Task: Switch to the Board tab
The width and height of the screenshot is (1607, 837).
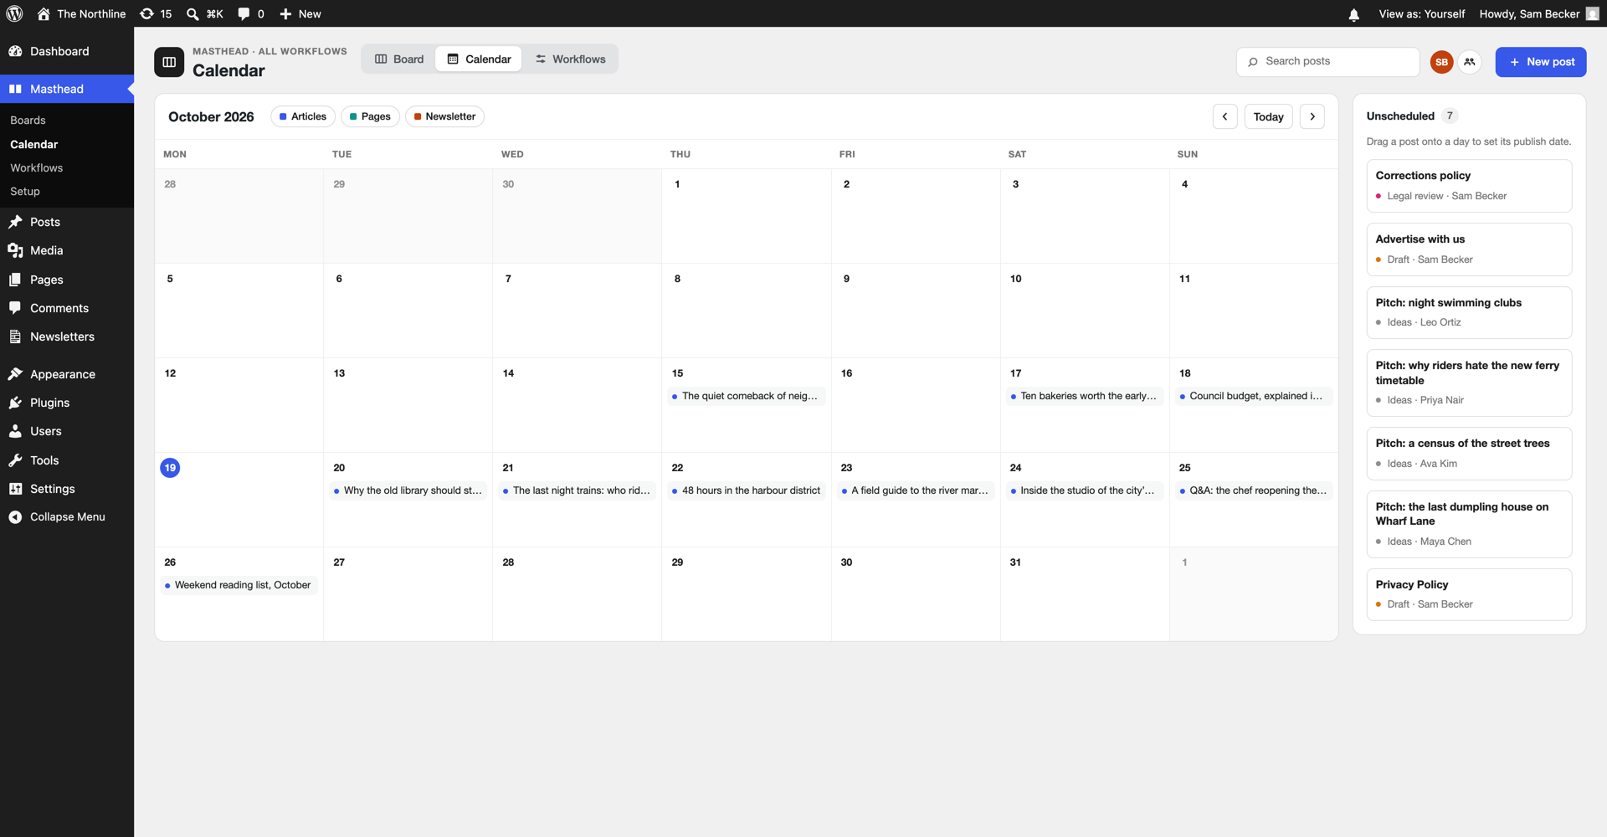Action: tap(399, 59)
